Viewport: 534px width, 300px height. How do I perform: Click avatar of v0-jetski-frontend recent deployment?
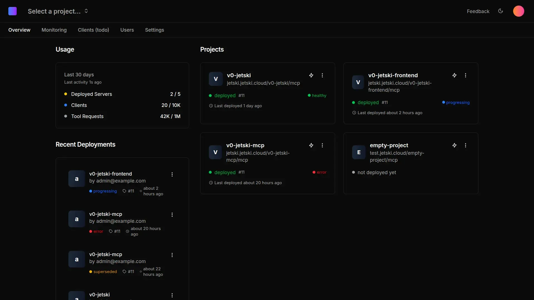[77, 179]
